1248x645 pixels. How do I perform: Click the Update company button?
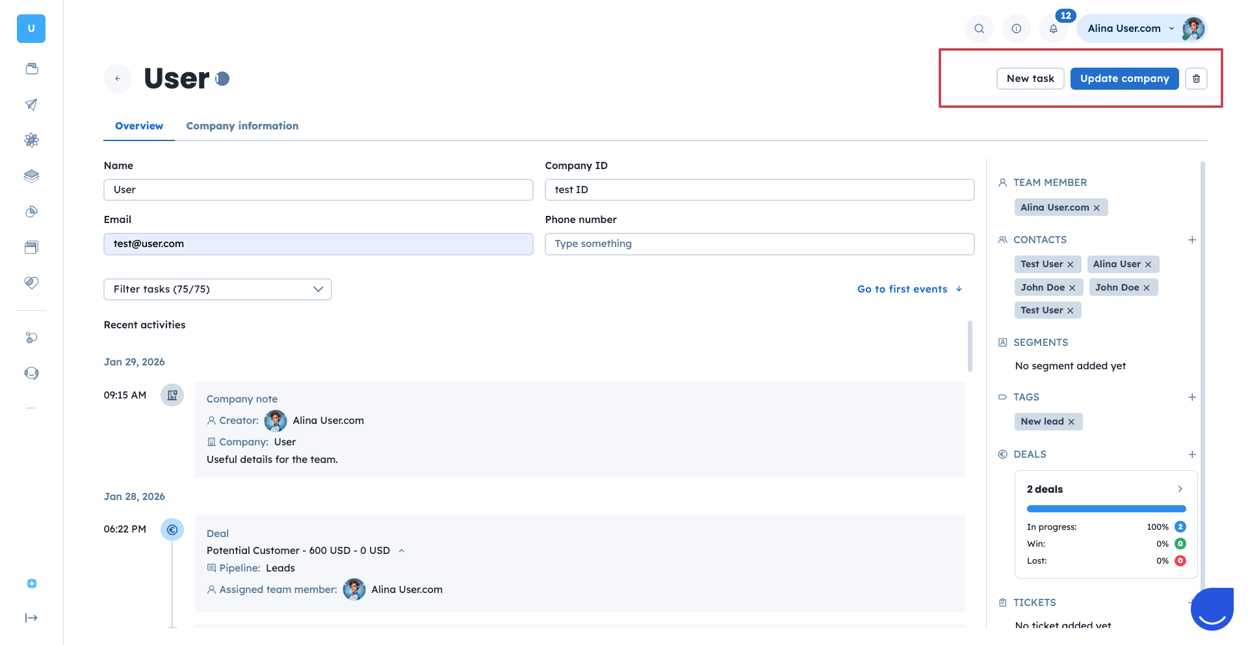point(1124,79)
